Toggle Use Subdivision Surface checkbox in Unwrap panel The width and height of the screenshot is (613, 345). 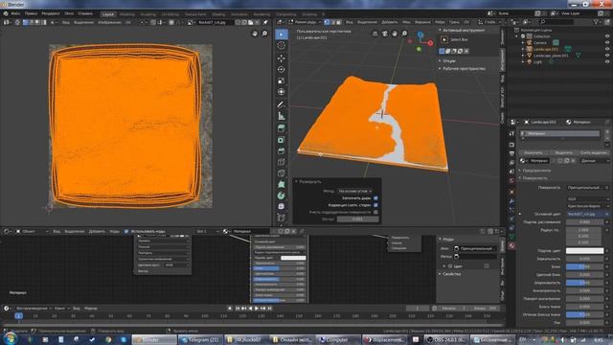coord(375,212)
